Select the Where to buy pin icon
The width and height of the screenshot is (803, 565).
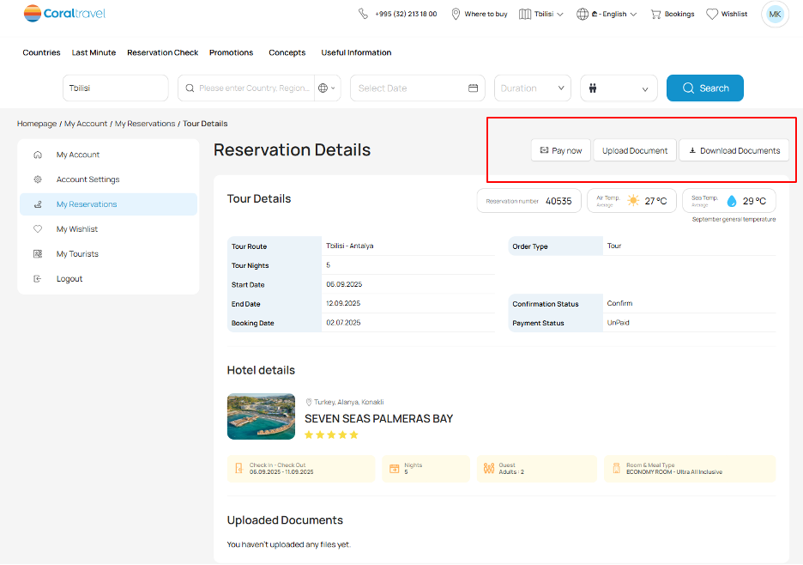(456, 14)
